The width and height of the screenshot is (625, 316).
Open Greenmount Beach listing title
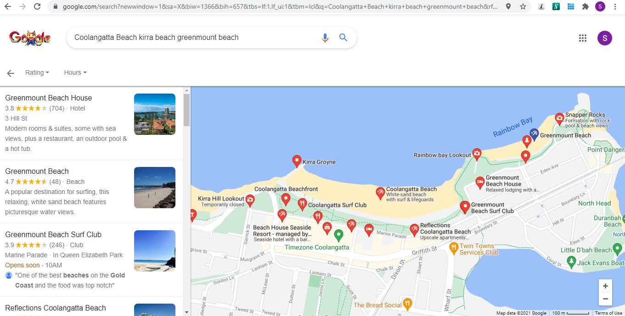[37, 171]
